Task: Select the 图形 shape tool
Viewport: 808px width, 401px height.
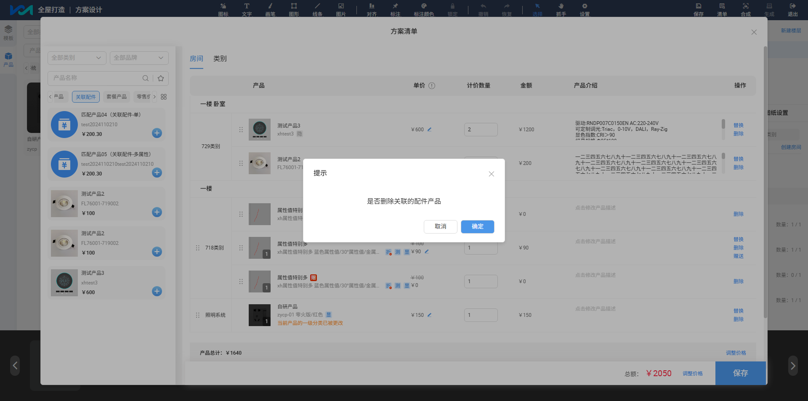Action: coord(294,9)
